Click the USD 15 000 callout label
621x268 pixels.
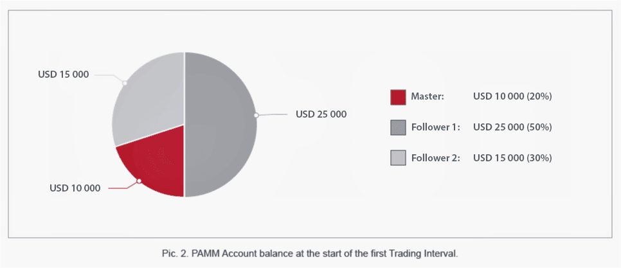coord(64,74)
